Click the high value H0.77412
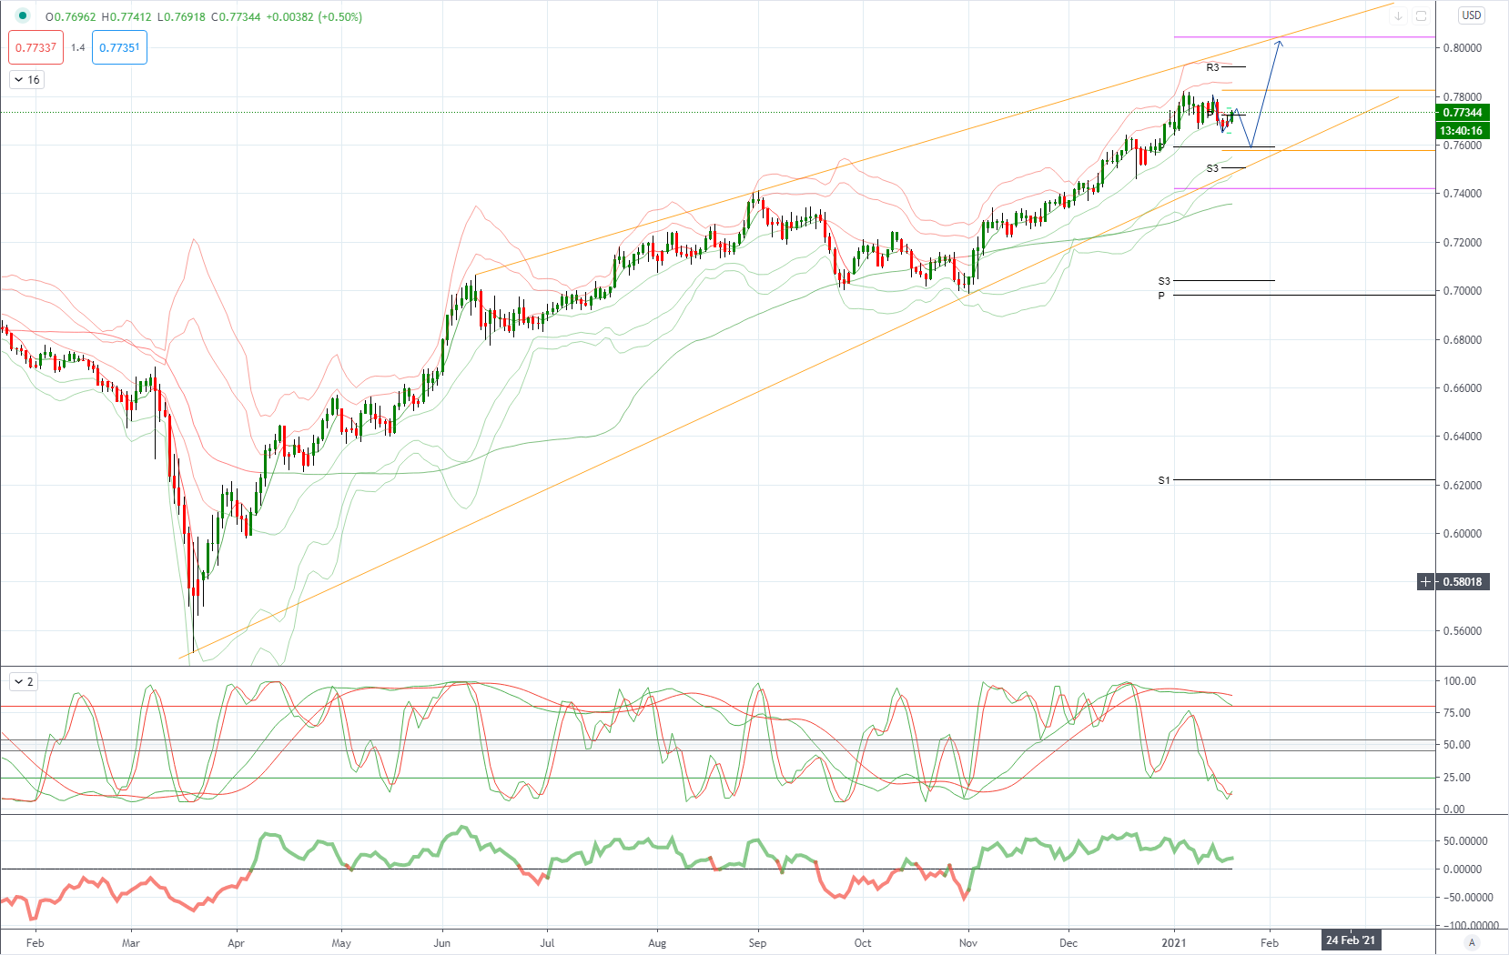The width and height of the screenshot is (1509, 955). [x=127, y=16]
